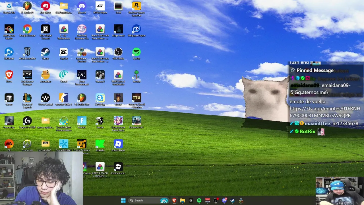364x205 pixels.
Task: Launch Doki Doki Literature Club shortcut
Action: coord(82,32)
